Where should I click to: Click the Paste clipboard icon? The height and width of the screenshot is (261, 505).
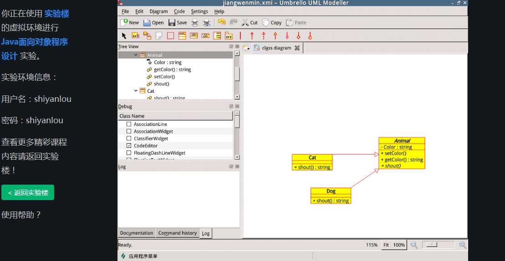[x=289, y=22]
